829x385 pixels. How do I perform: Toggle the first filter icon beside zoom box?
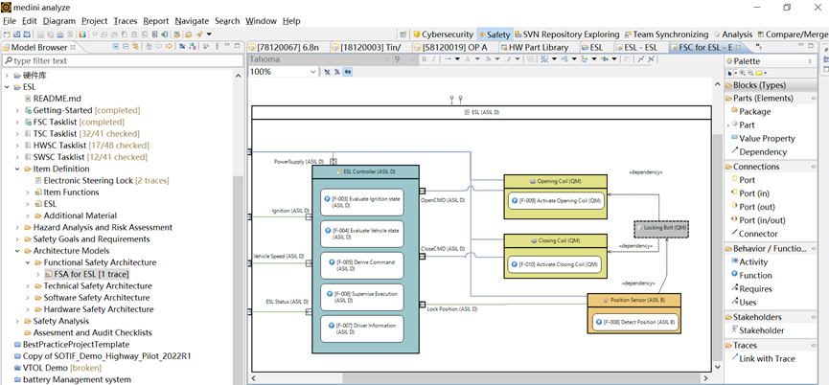[327, 71]
